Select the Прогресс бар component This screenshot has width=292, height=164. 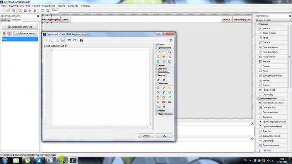click(x=272, y=90)
